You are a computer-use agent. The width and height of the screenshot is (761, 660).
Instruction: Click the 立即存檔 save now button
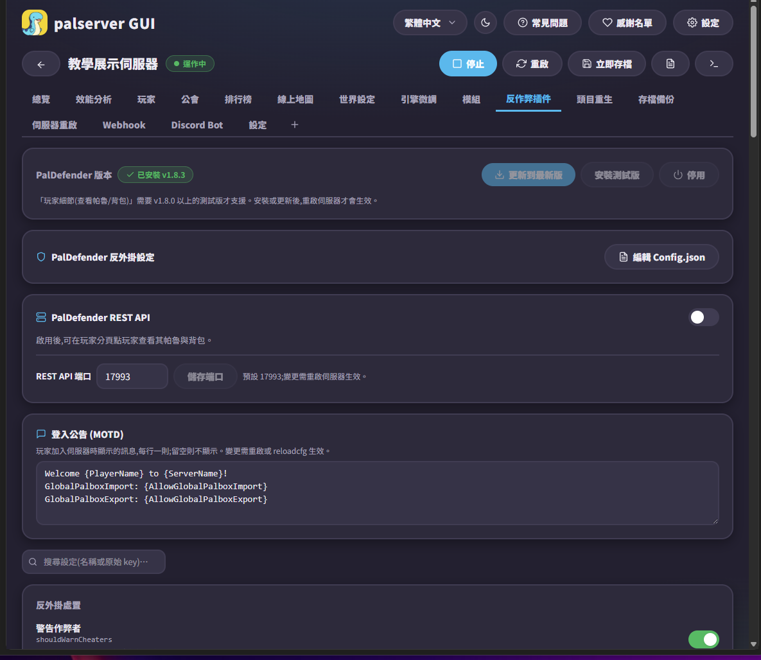[607, 64]
